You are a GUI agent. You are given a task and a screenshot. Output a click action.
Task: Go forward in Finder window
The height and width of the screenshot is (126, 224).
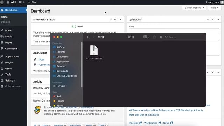[x=94, y=37]
